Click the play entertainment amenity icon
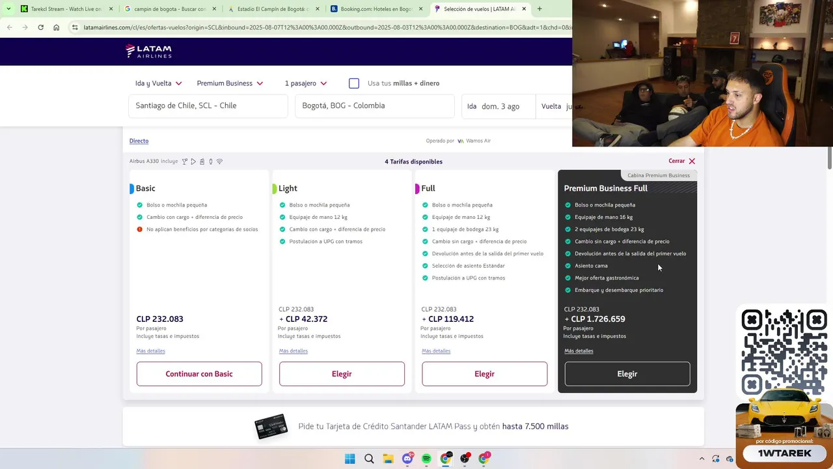The width and height of the screenshot is (833, 469). (193, 162)
